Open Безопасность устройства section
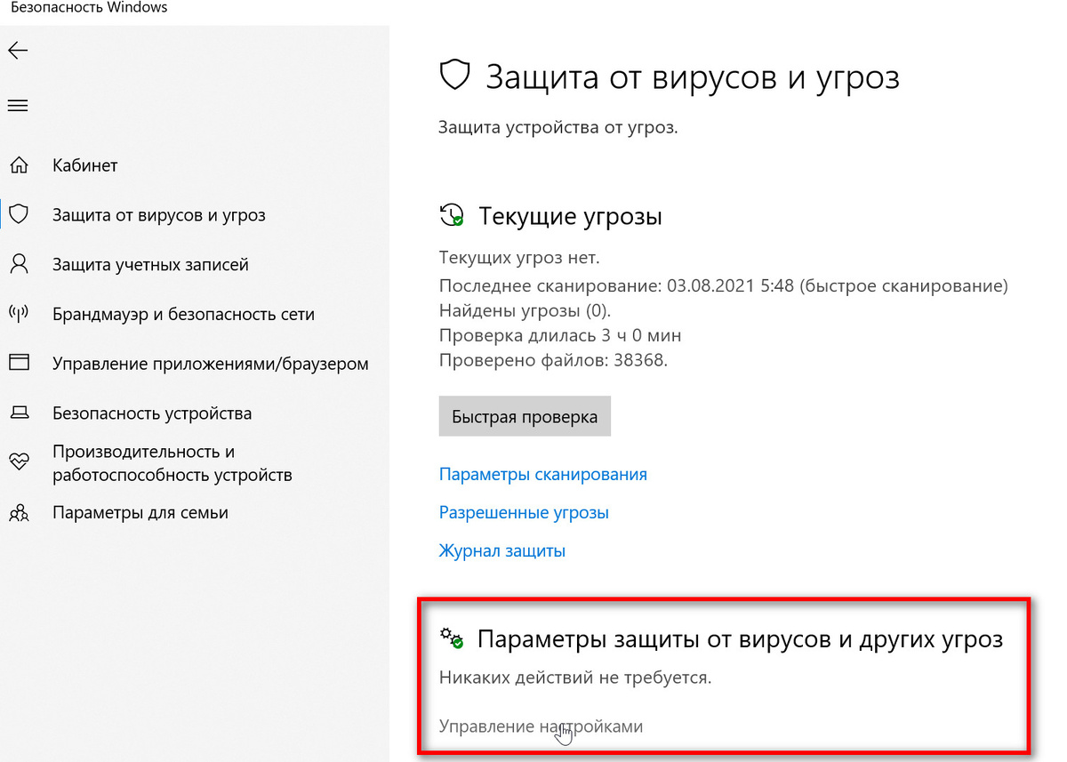 tap(153, 413)
